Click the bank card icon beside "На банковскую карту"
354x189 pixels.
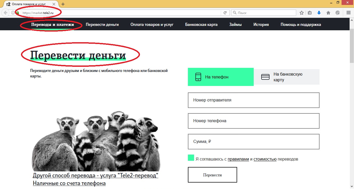tap(265, 77)
